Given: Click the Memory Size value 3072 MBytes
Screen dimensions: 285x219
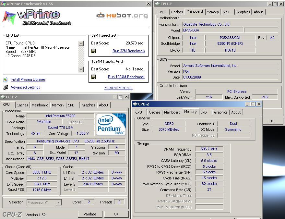Looking at the screenshot, I should point(169,129).
